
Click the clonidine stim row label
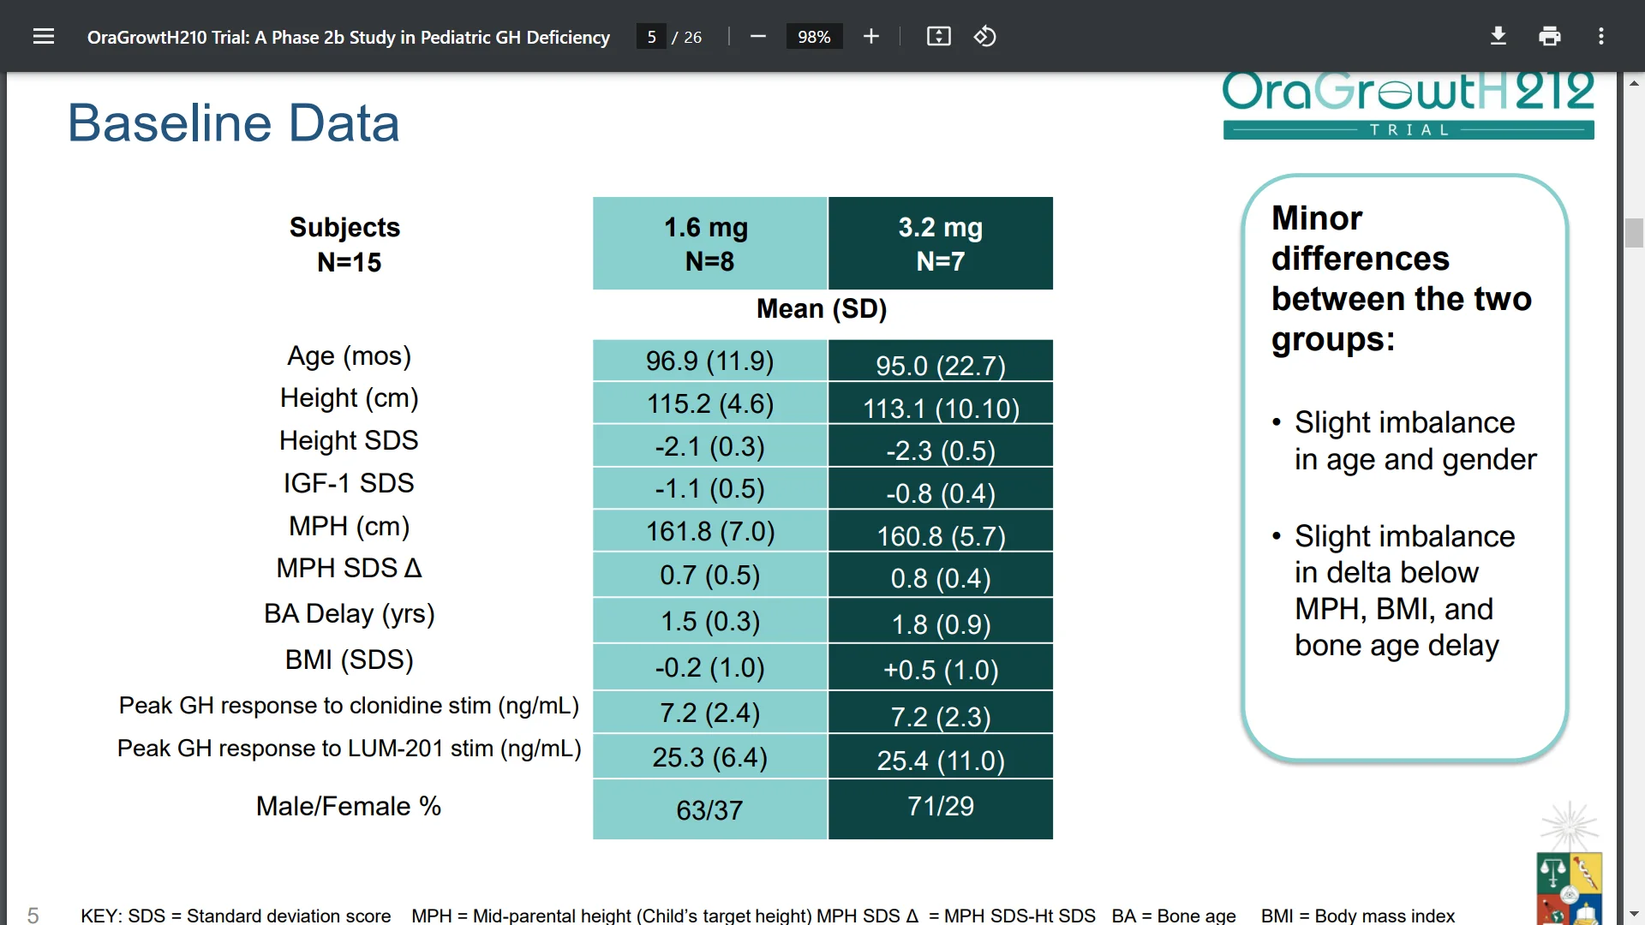coord(349,706)
